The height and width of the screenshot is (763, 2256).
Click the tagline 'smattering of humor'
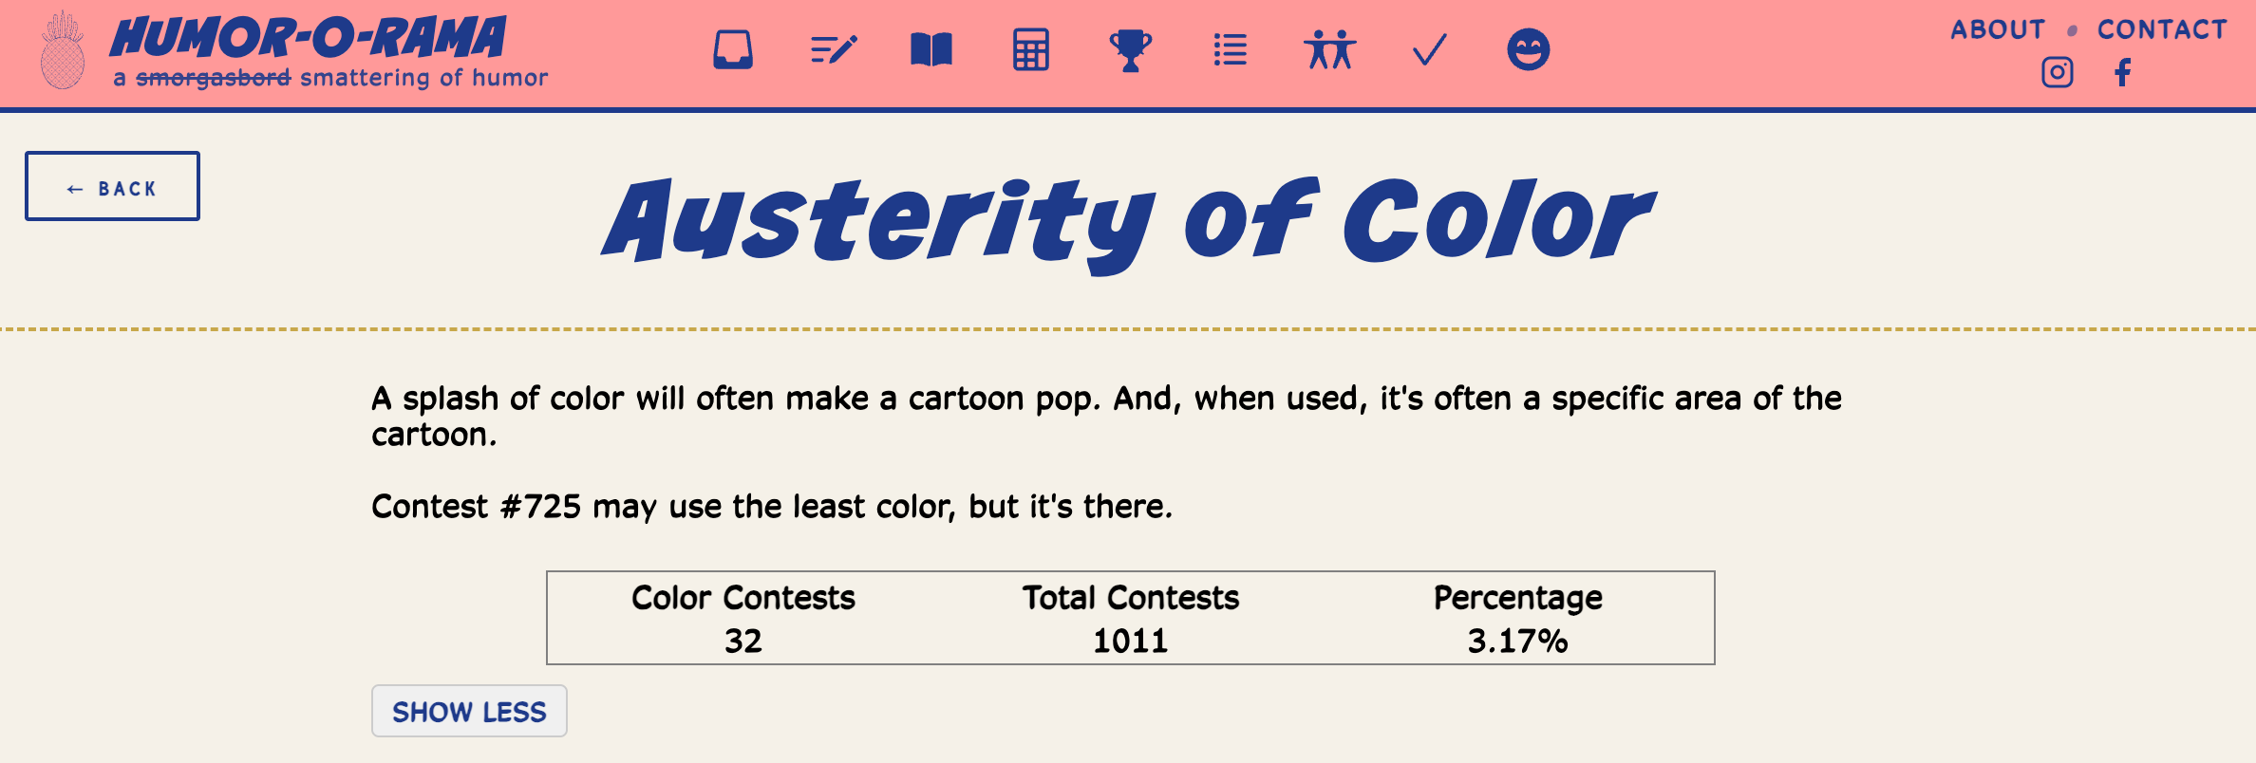click(x=423, y=78)
